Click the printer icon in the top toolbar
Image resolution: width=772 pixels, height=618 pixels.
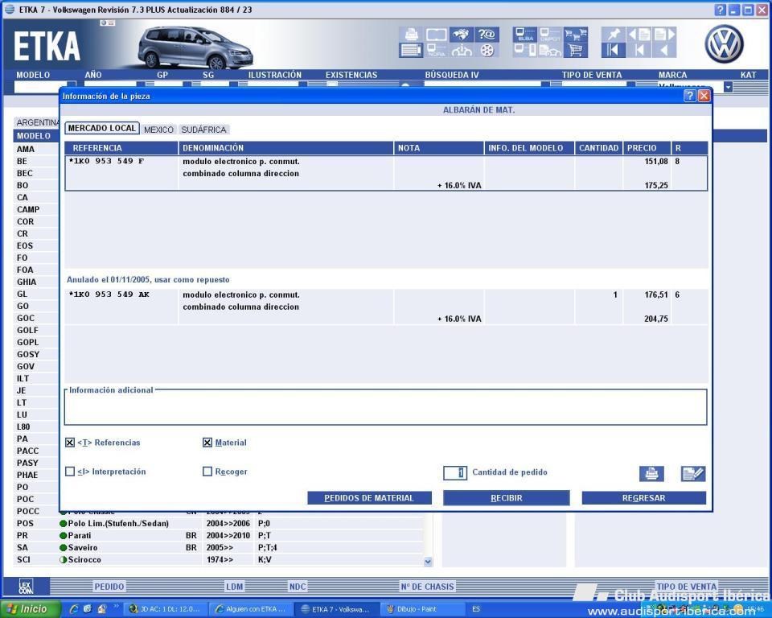pos(411,35)
